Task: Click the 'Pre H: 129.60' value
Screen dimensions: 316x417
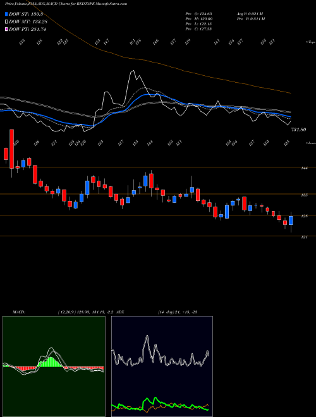Action: (198, 19)
